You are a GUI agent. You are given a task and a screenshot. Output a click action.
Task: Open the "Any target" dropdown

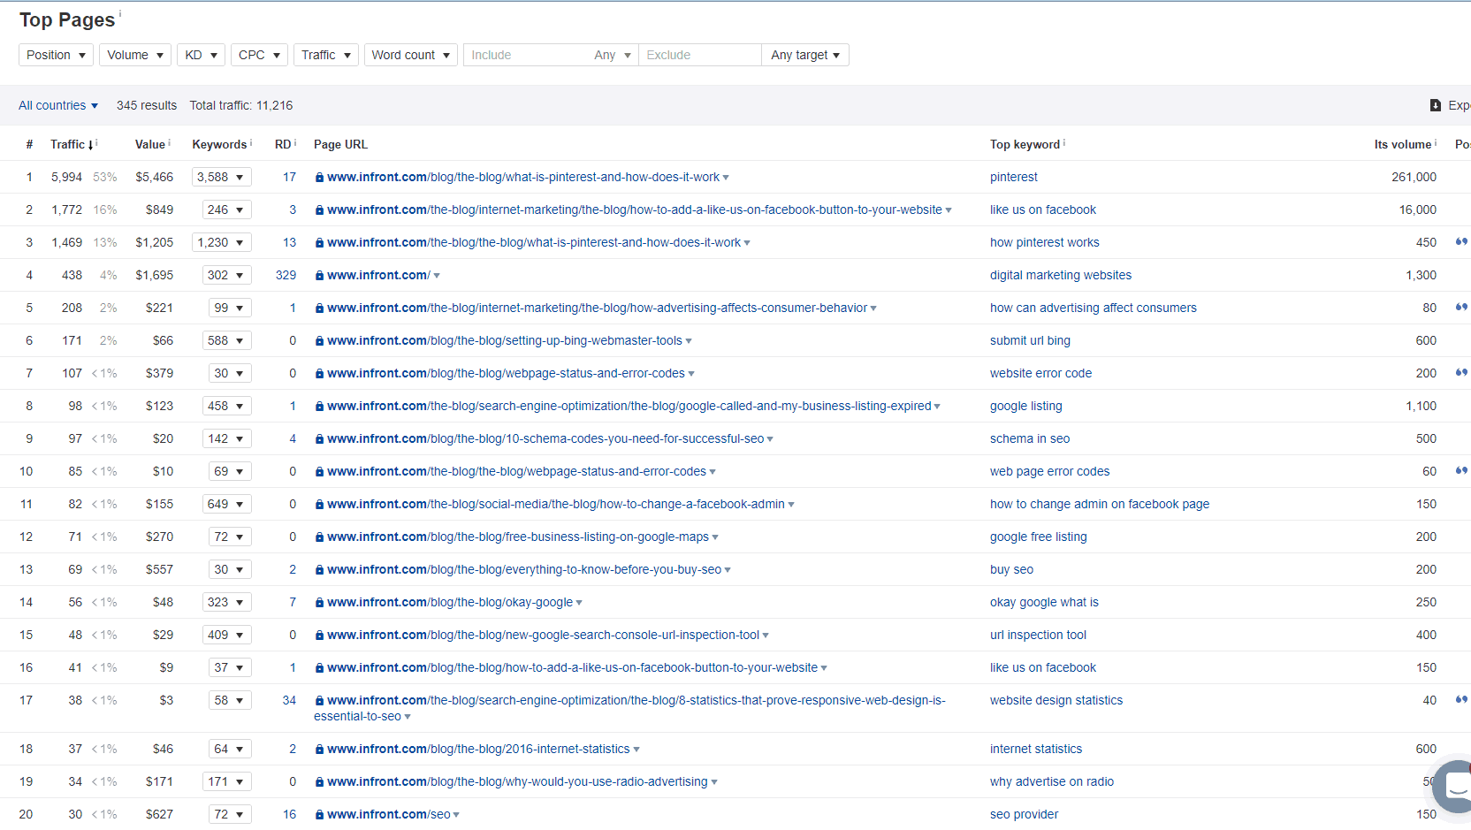pos(804,54)
